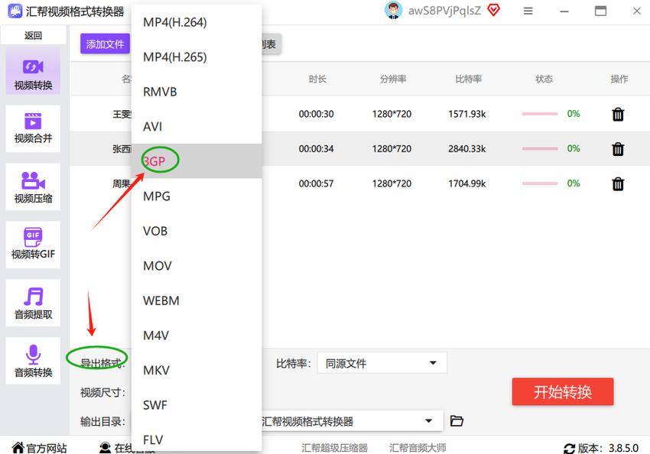Delete the 00:00:57 video with trash icon
The height and width of the screenshot is (454, 650).
point(618,183)
